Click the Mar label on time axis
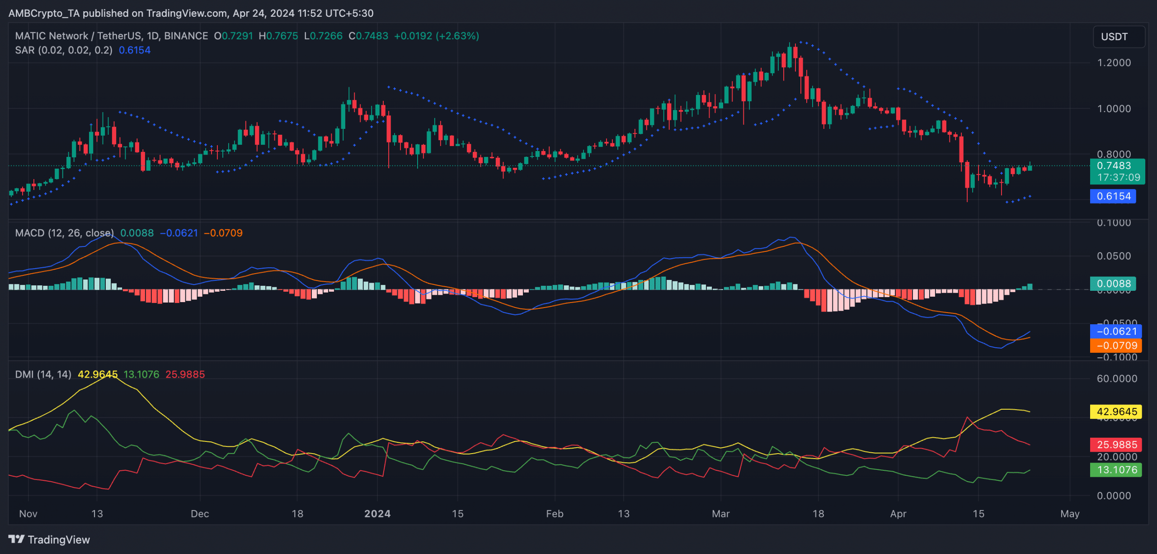Image resolution: width=1157 pixels, height=554 pixels. pyautogui.click(x=720, y=514)
